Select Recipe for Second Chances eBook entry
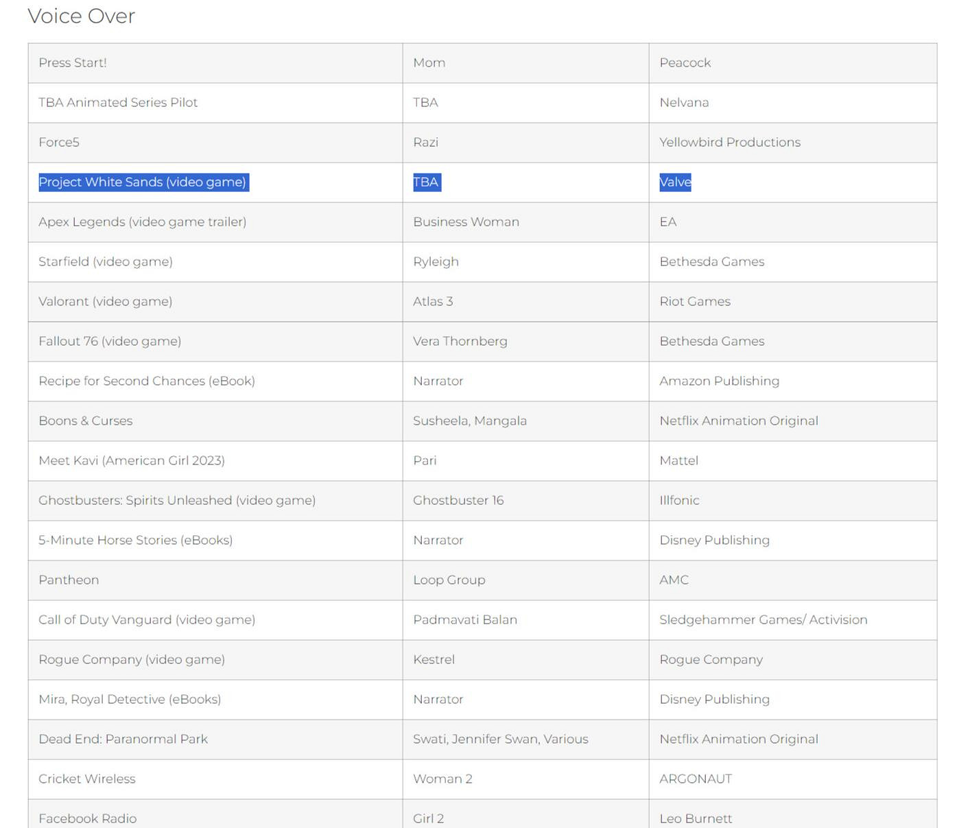Image resolution: width=970 pixels, height=828 pixels. 147,381
